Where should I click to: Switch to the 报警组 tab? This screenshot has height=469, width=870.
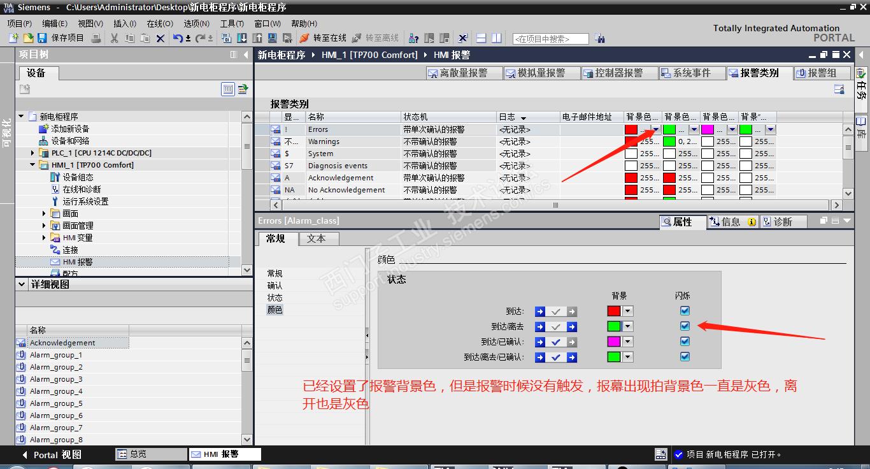(x=822, y=73)
